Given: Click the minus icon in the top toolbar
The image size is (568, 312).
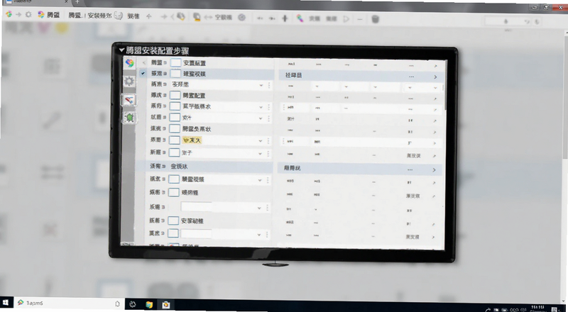Looking at the screenshot, I should point(359,19).
